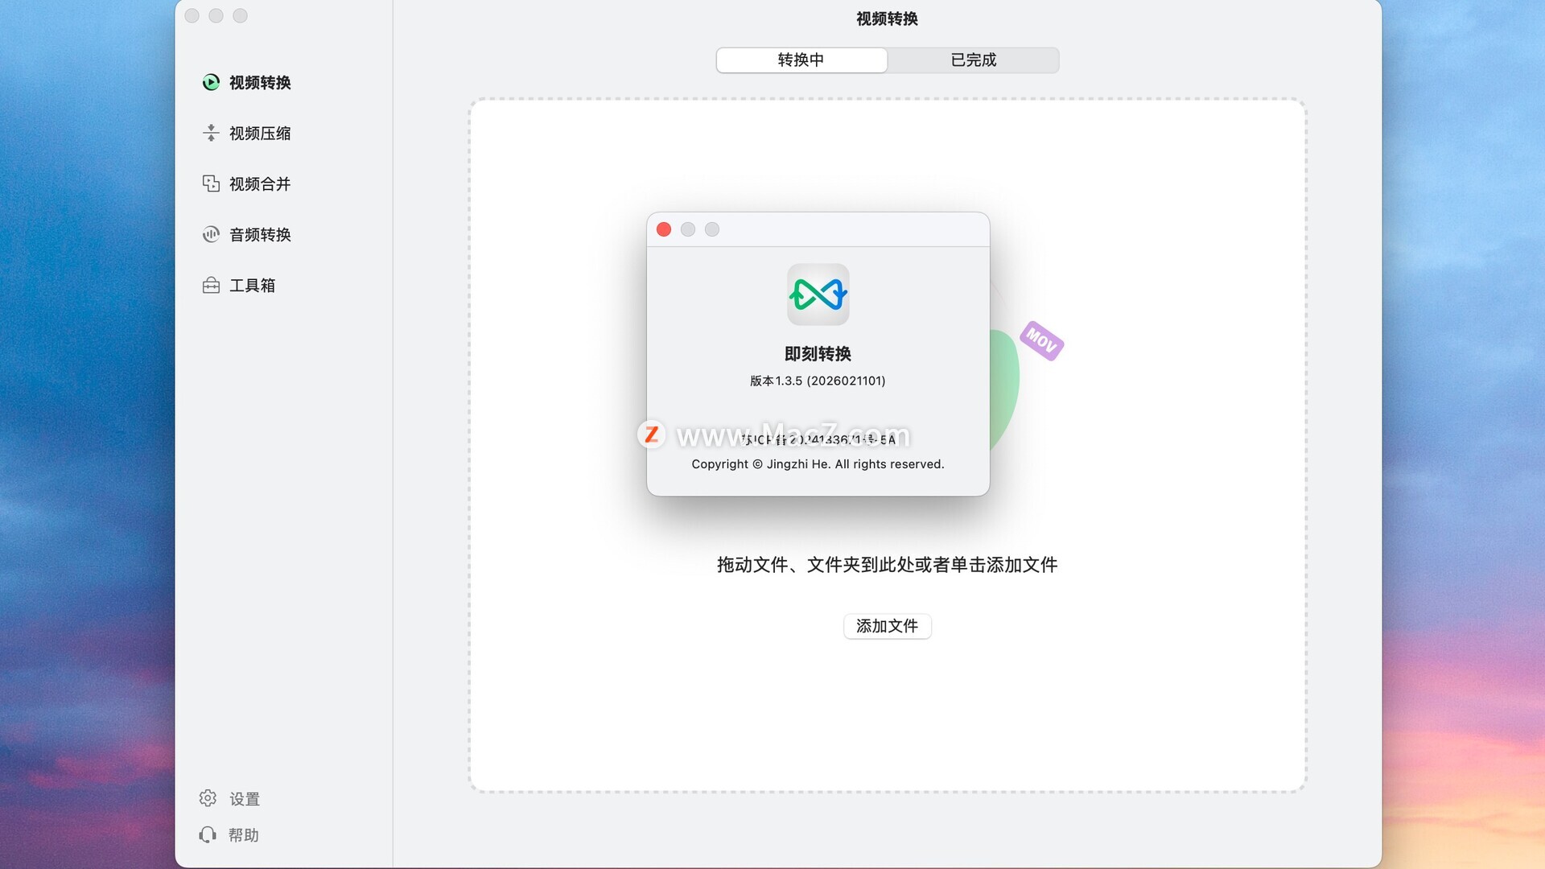The width and height of the screenshot is (1545, 869).
Task: Open the 视频合并 sidebar item
Action: tap(259, 183)
